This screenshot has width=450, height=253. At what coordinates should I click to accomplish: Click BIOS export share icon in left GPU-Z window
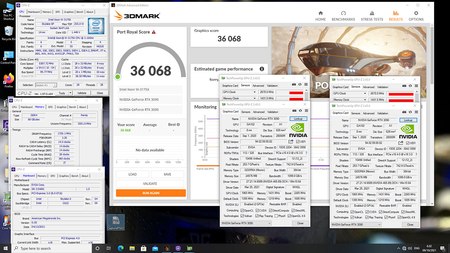pos(291,142)
